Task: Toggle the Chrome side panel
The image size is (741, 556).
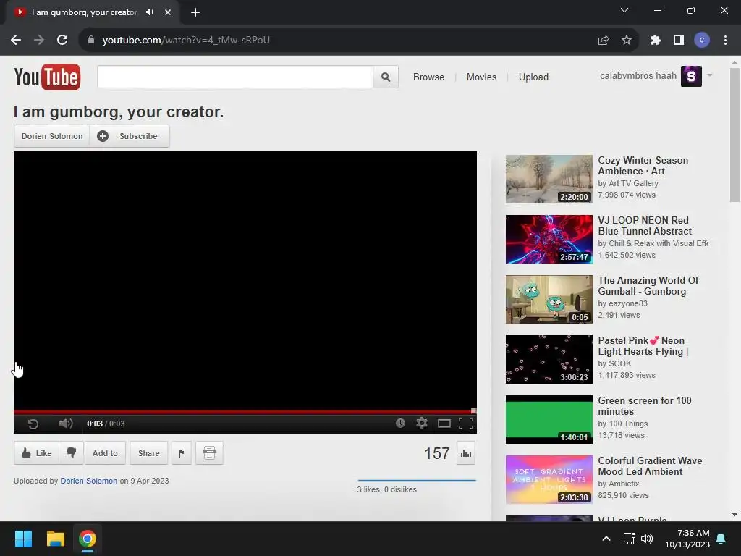Action: coord(679,41)
